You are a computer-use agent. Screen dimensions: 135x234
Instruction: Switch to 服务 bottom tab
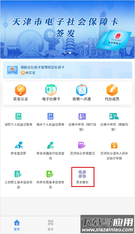(51, 225)
